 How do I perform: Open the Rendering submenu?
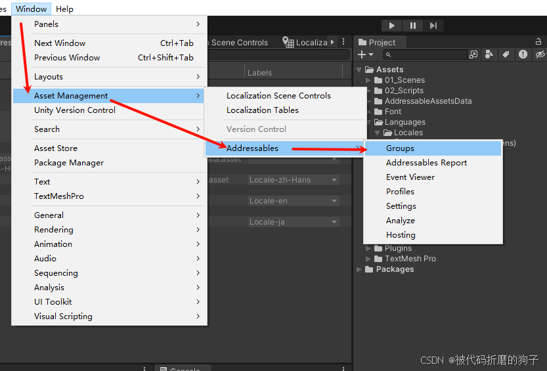(110, 230)
